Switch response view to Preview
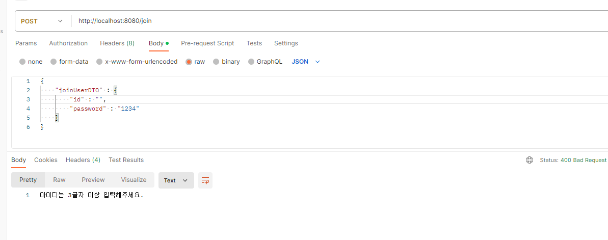The width and height of the screenshot is (608, 240). [x=93, y=180]
